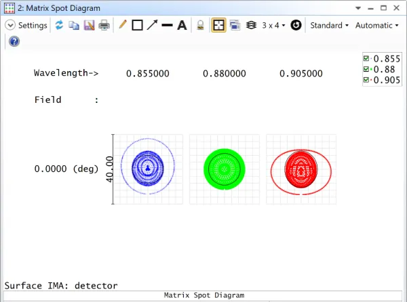The image size is (407, 302).
Task: Click the lock window icon
Action: 200,25
